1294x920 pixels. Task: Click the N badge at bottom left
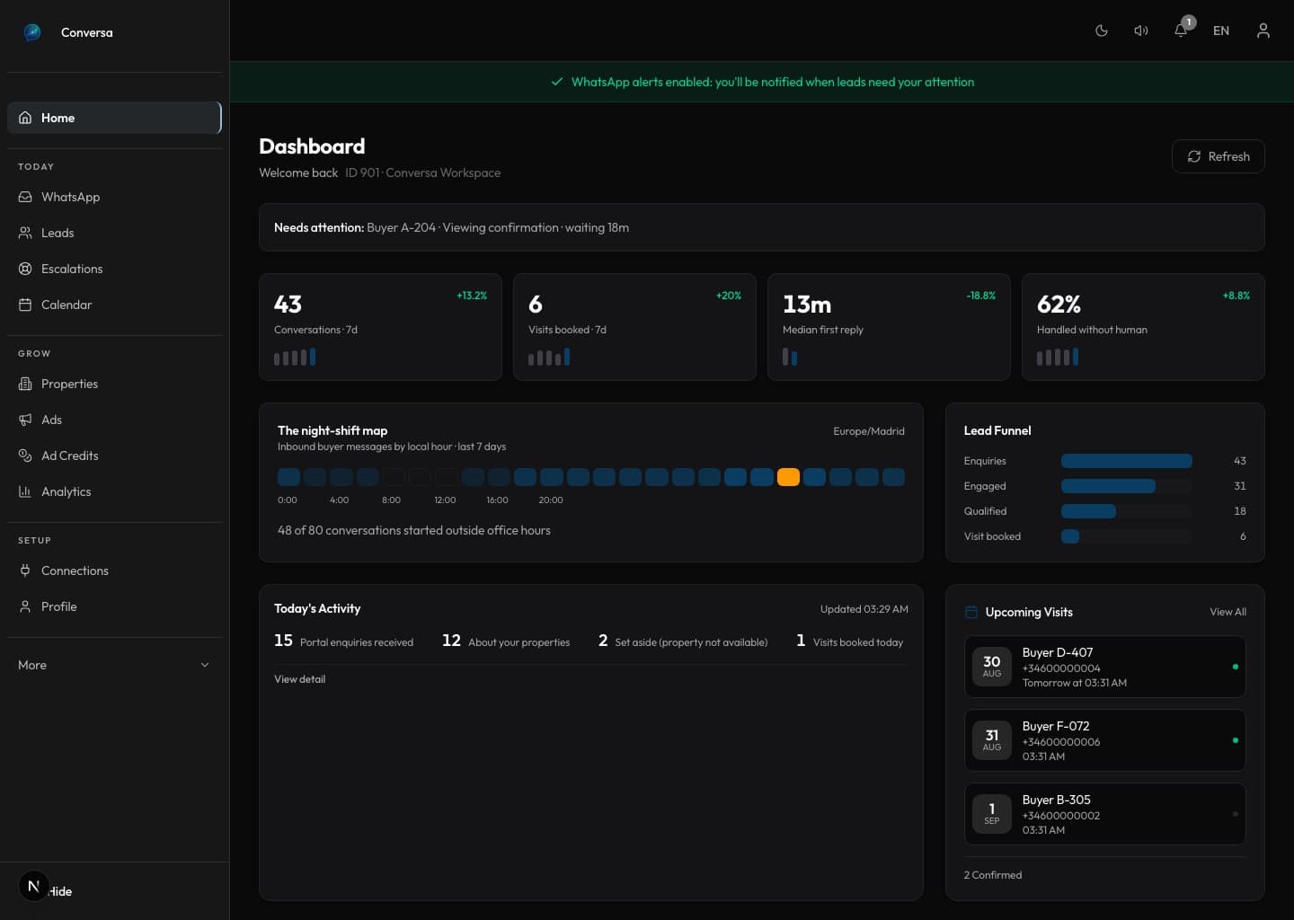click(34, 887)
